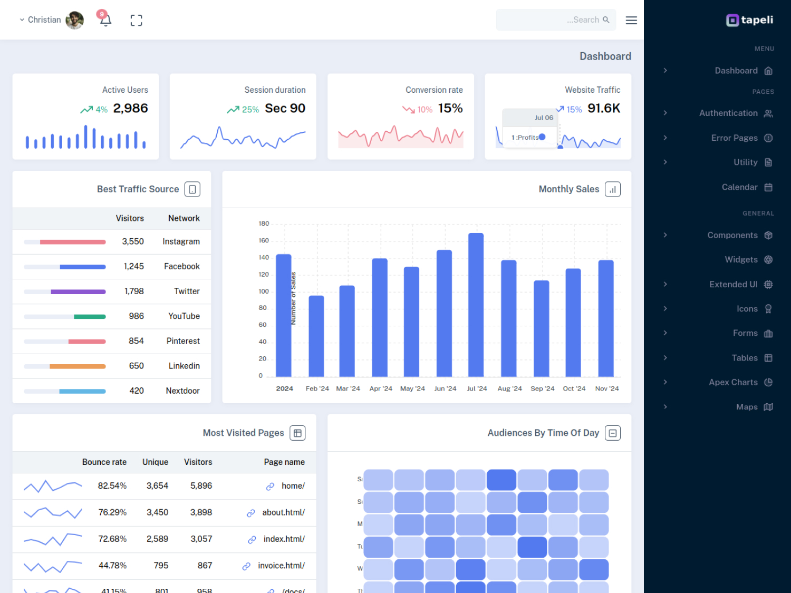791x593 pixels.
Task: Toggle fullscreen mode icon
Action: (x=136, y=20)
